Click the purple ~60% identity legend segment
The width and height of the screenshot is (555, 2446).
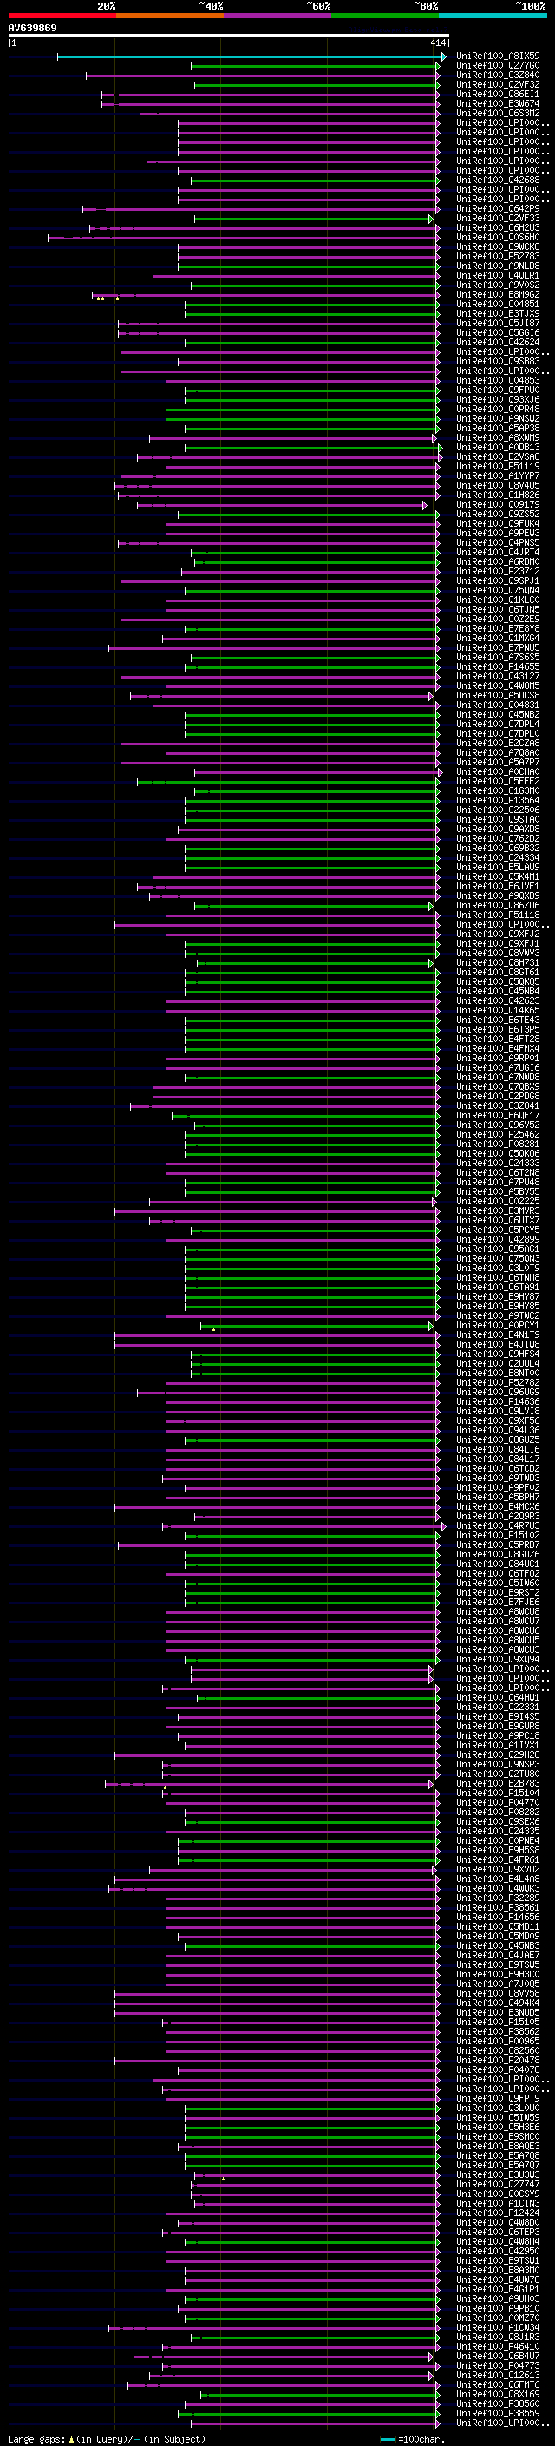277,16
